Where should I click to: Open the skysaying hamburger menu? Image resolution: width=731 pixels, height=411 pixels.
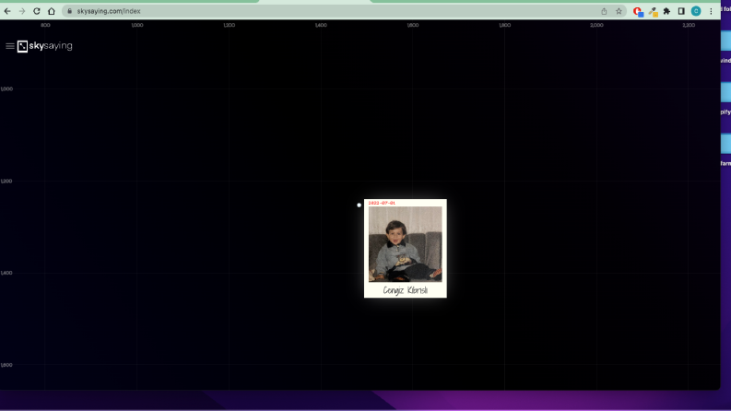pyautogui.click(x=10, y=46)
